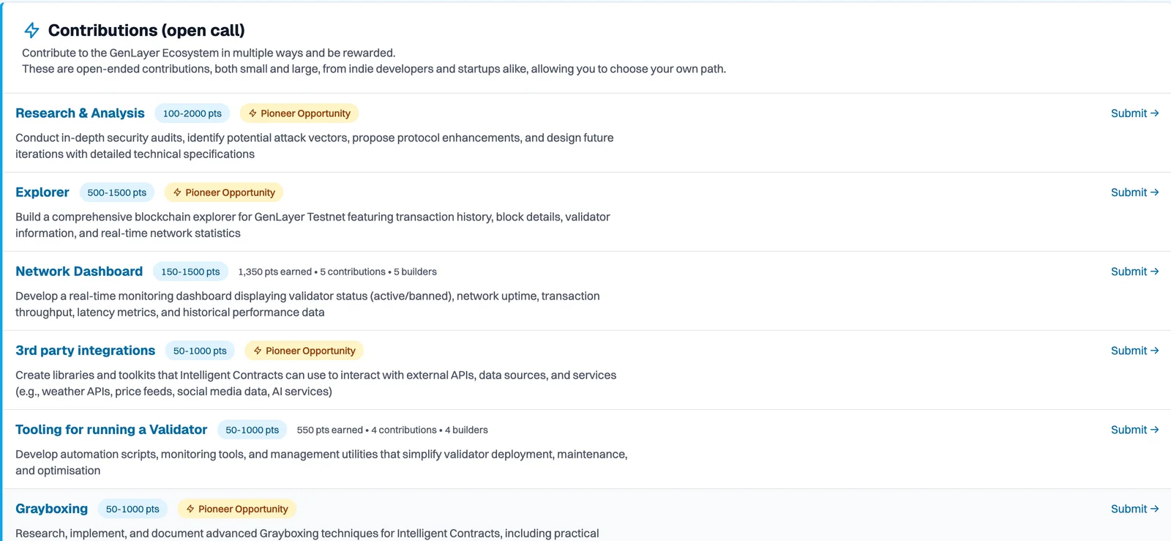Click the lightning bolt icon beside Contributions heading
This screenshot has width=1171, height=541.
31,30
